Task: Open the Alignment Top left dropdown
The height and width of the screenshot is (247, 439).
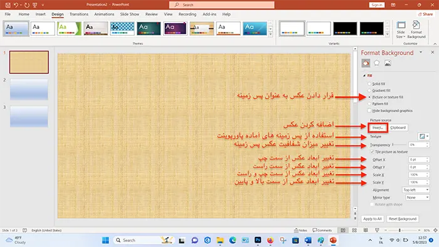Action: [416, 190]
